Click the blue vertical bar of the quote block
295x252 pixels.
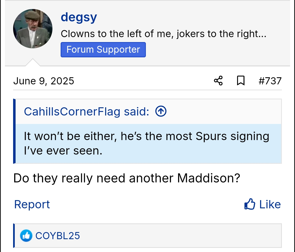14,131
